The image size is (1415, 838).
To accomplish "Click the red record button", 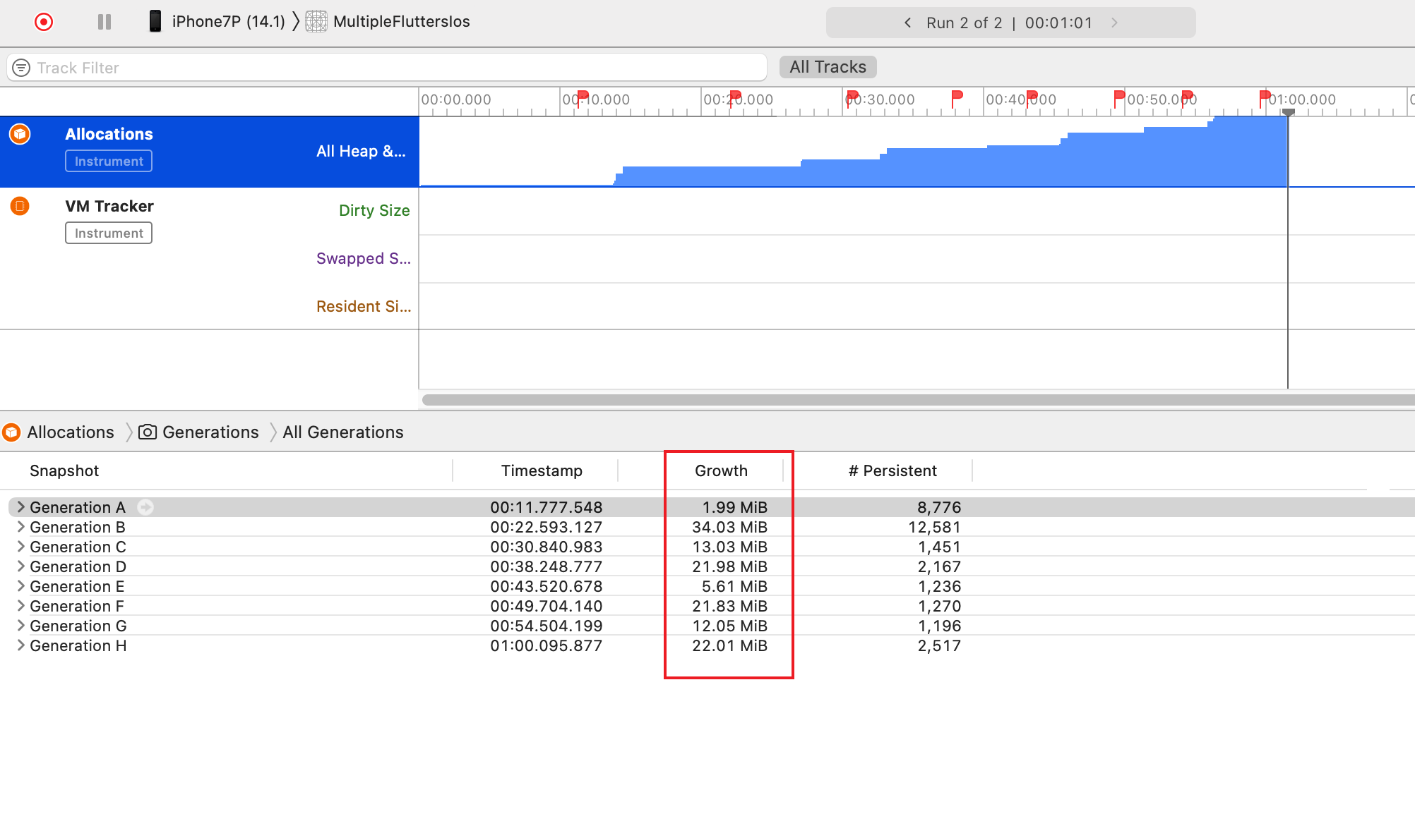I will pos(44,22).
